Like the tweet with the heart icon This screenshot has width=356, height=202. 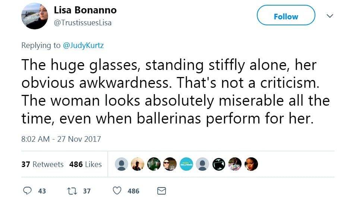coord(117,191)
